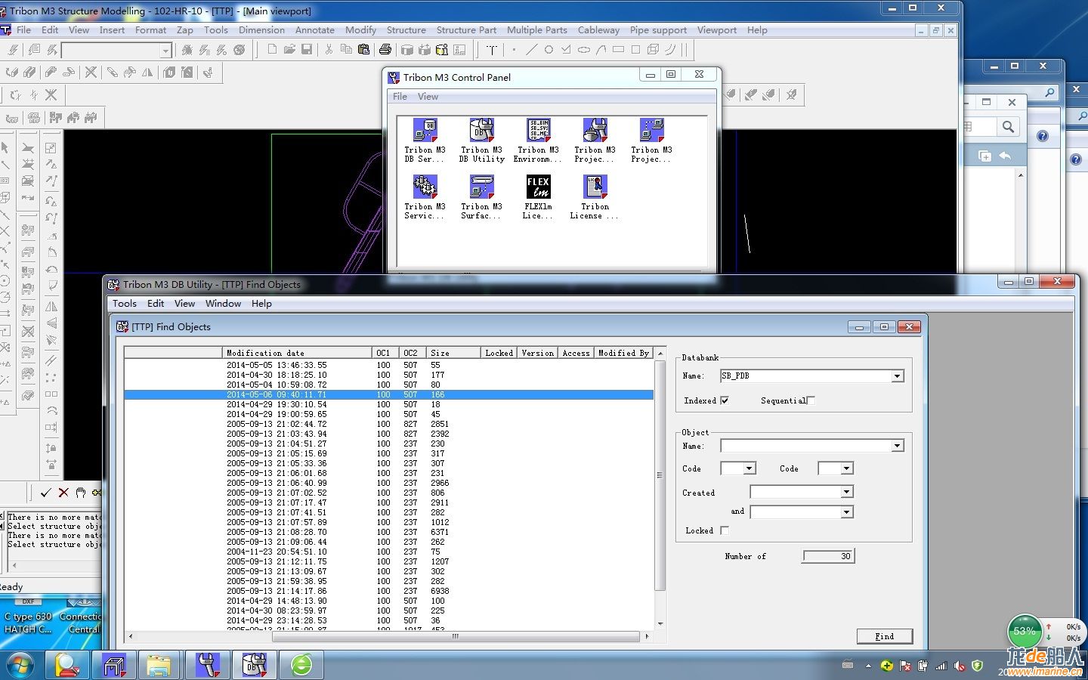The width and height of the screenshot is (1088, 680).
Task: Click the Find button
Action: (x=884, y=636)
